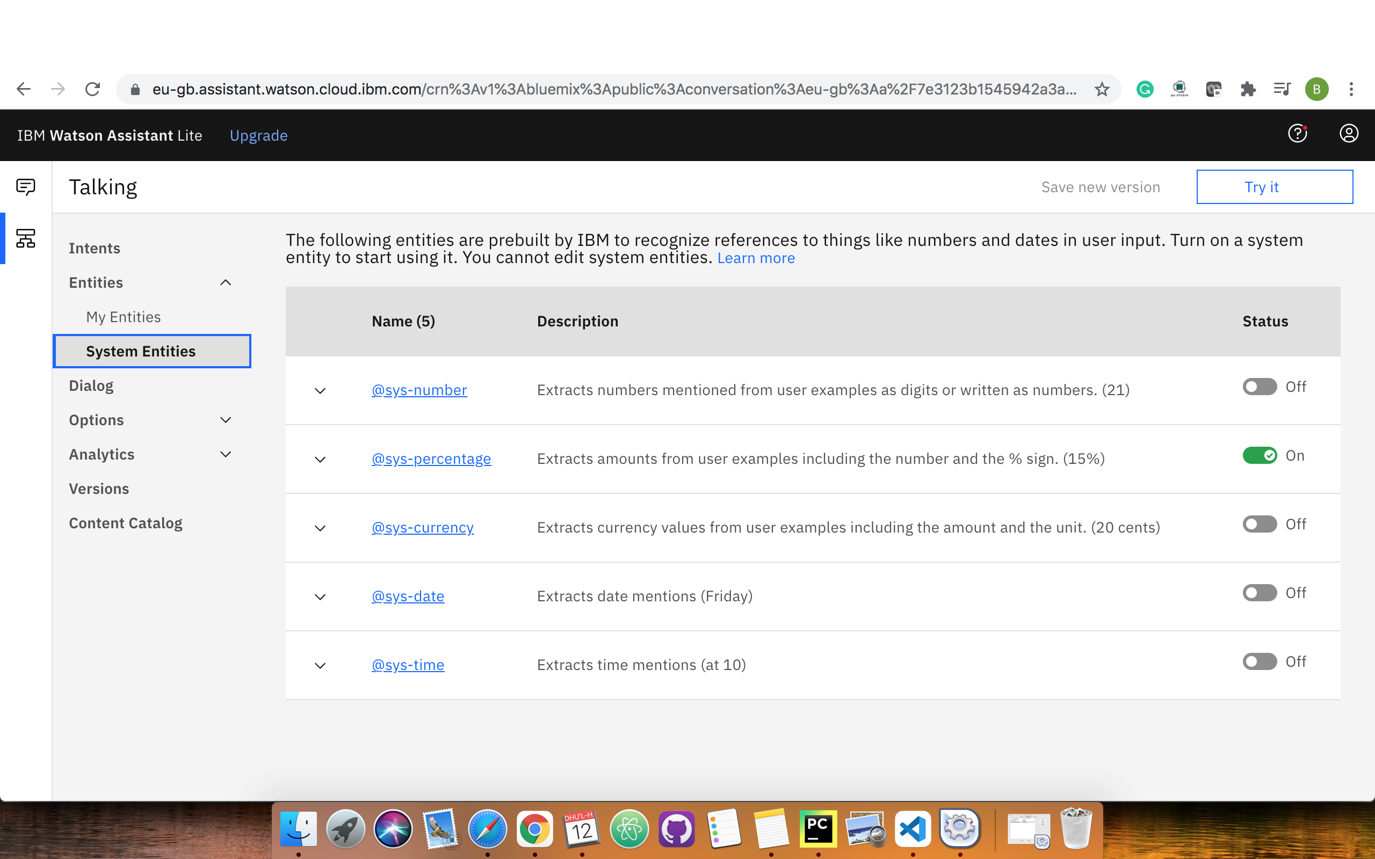The image size is (1375, 859).
Task: Click the browser extensions puzzle icon
Action: [x=1248, y=89]
